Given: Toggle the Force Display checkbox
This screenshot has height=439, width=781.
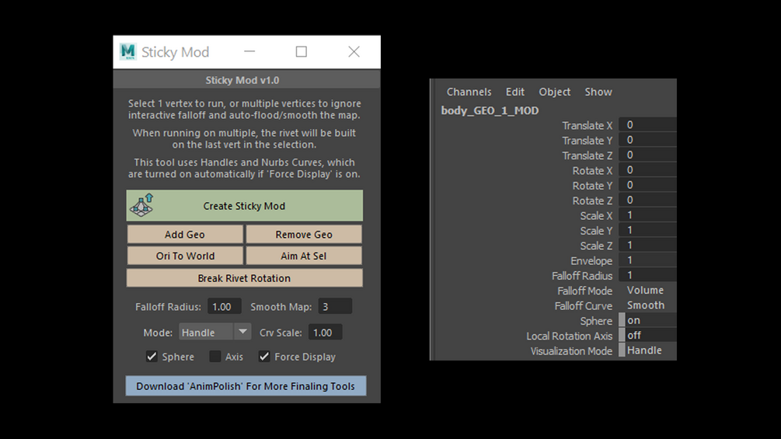Looking at the screenshot, I should (264, 357).
